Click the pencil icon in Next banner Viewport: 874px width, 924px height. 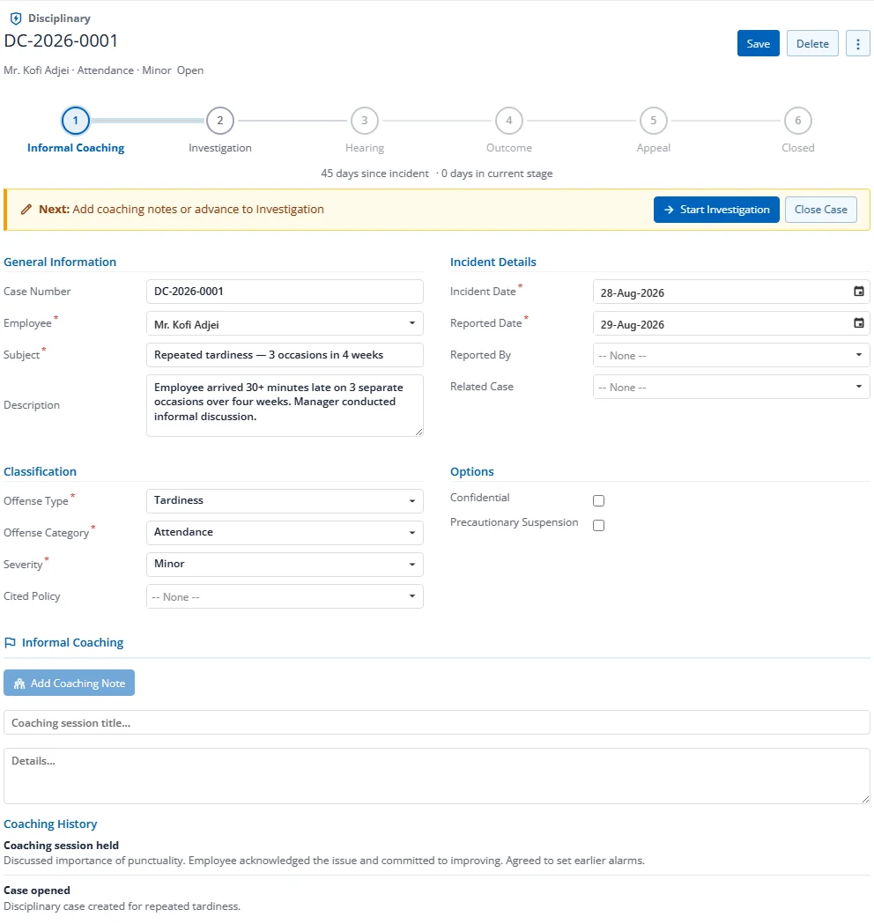pos(26,209)
